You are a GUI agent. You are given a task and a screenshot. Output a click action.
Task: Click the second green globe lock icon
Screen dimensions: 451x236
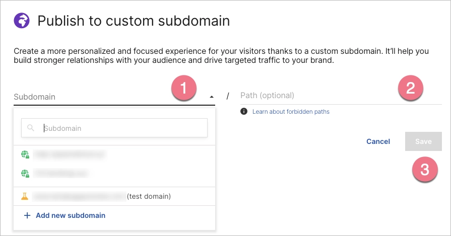(25, 174)
